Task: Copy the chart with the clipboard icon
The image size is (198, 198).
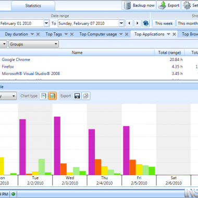Action: (86, 96)
